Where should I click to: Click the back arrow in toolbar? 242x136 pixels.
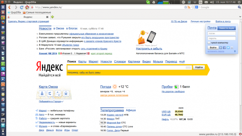click(x=10, y=7)
